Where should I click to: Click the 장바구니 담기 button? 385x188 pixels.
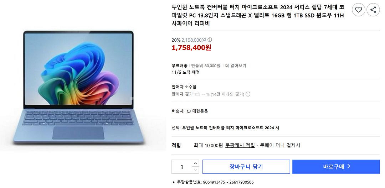(x=246, y=167)
